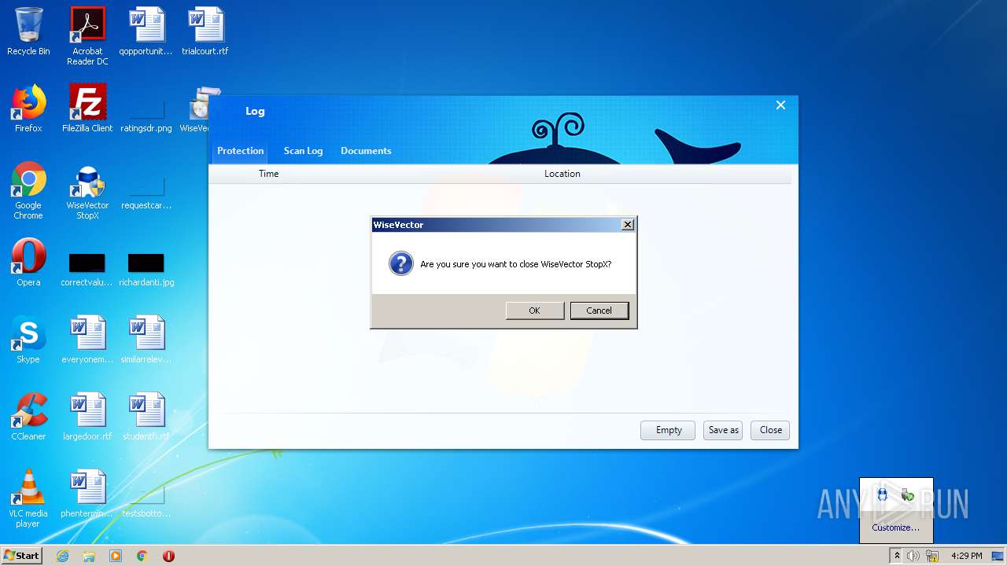Launch VLC media player shortcut
This screenshot has height=566, width=1007.
coord(28,498)
